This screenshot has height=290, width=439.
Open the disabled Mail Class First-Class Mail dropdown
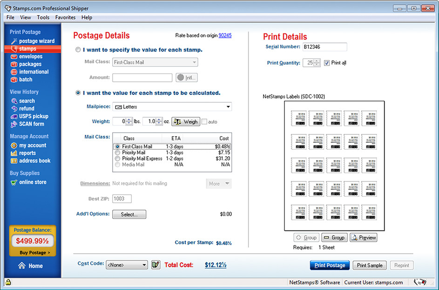click(x=155, y=62)
